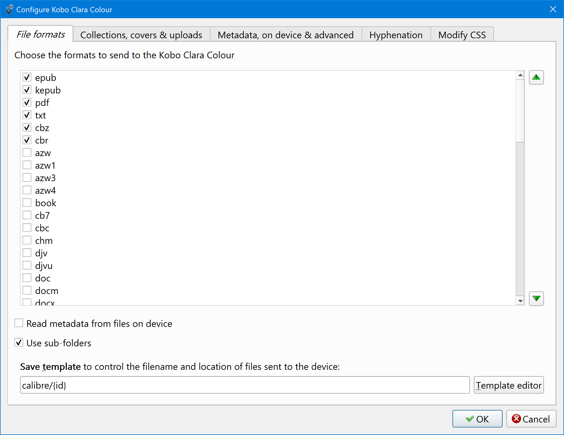
Task: Click the format list scrollbar down arrow
Action: 520,301
